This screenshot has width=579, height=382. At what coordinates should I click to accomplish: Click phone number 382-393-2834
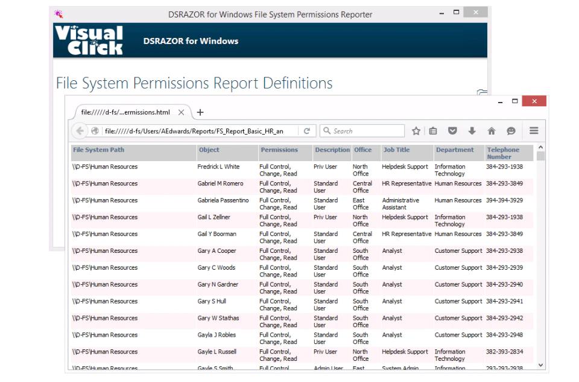pos(504,352)
